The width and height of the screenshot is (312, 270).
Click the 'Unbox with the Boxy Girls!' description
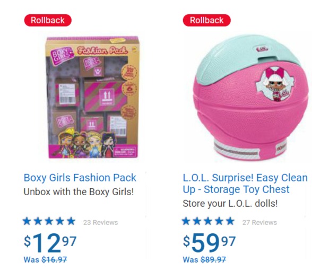pos(79,192)
